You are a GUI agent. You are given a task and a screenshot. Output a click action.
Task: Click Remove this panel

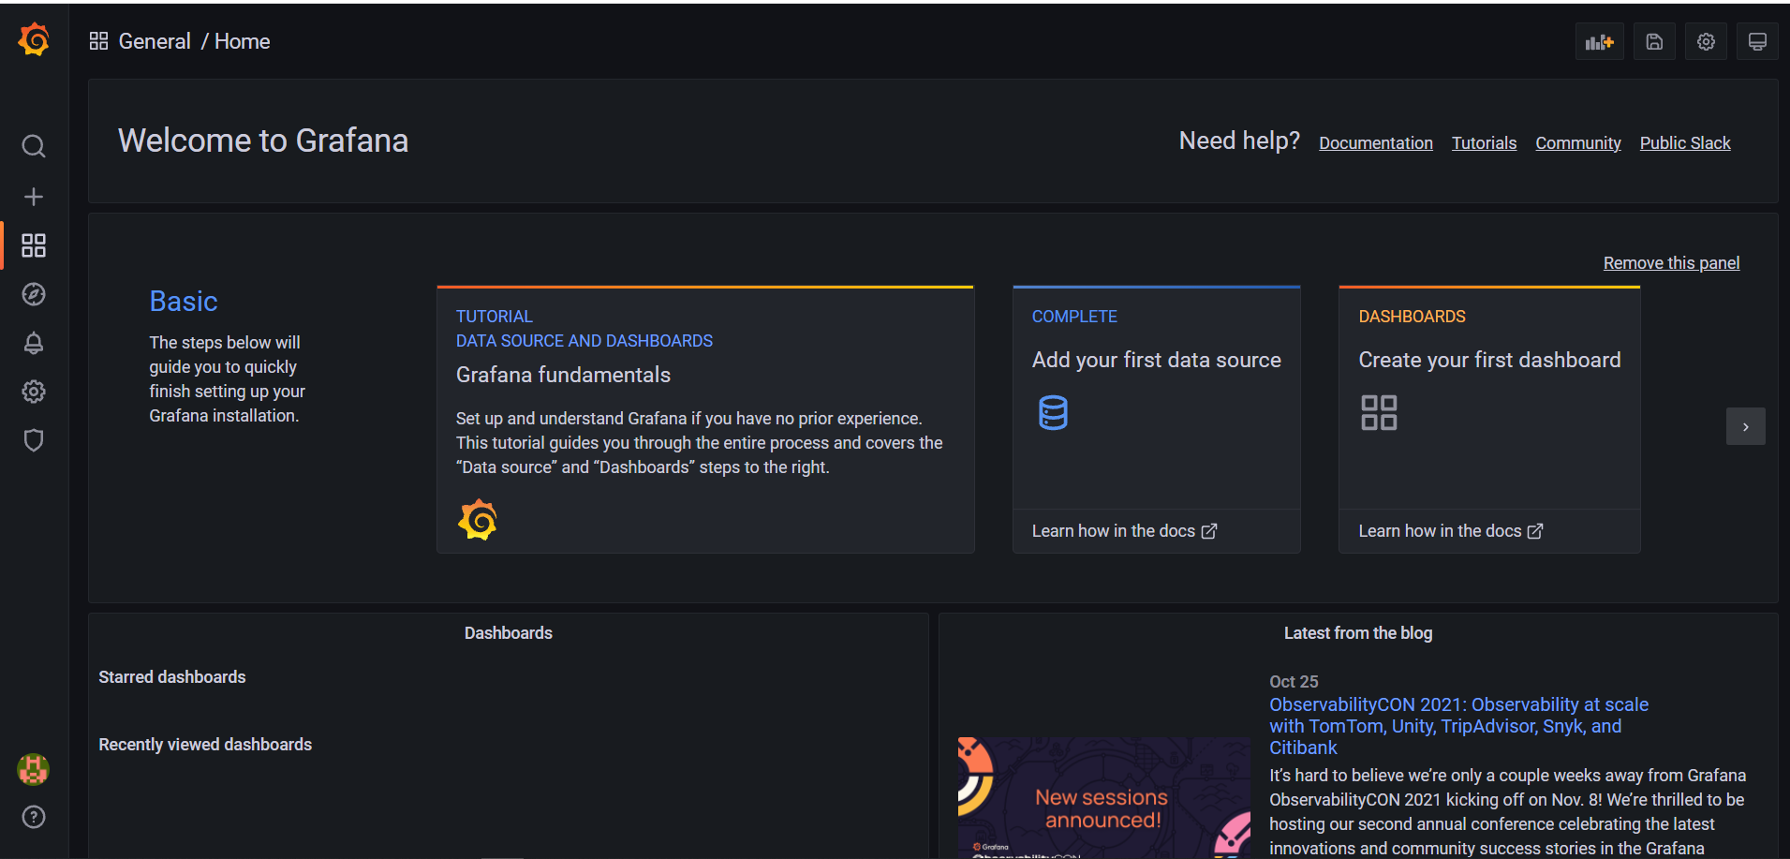tap(1671, 263)
